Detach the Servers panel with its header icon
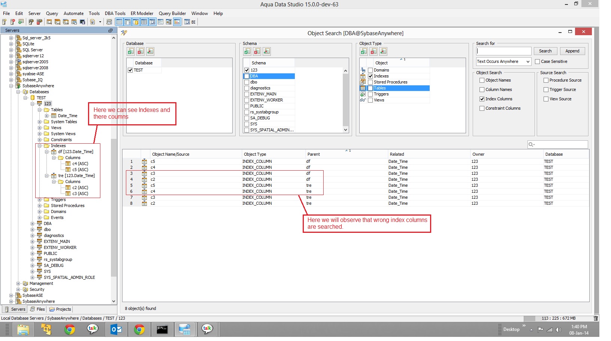611x341 pixels. (111, 30)
